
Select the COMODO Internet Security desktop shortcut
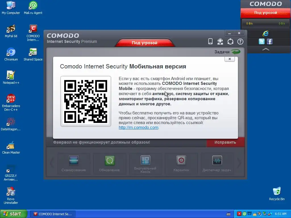[33, 33]
